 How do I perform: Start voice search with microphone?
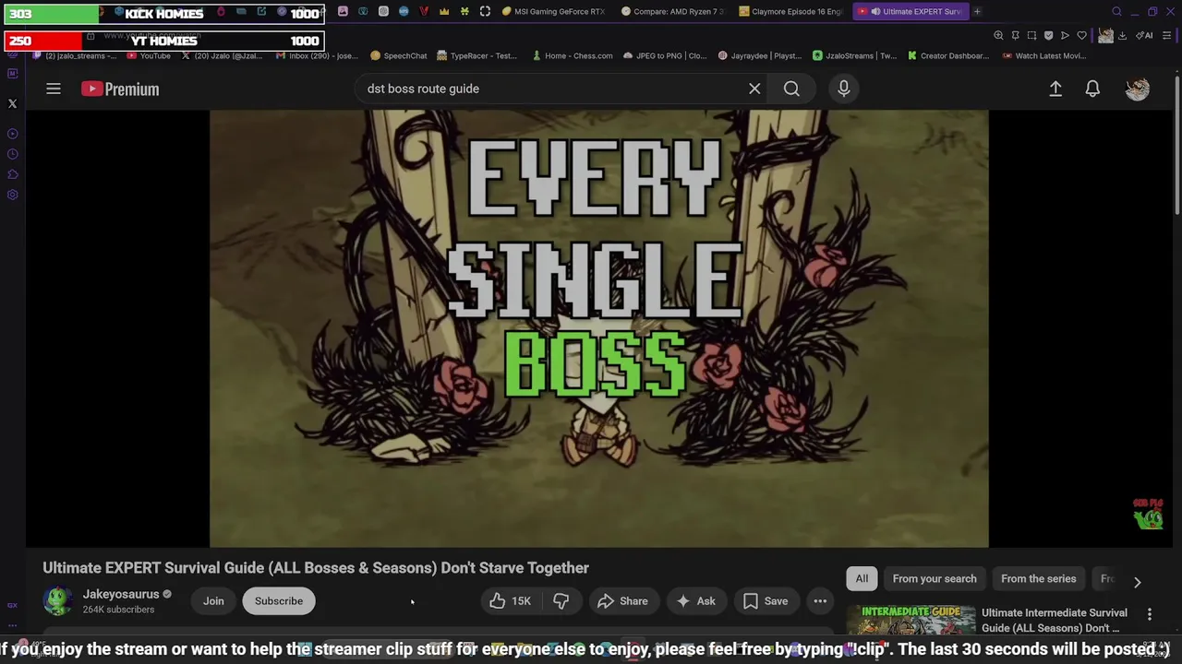pos(843,89)
